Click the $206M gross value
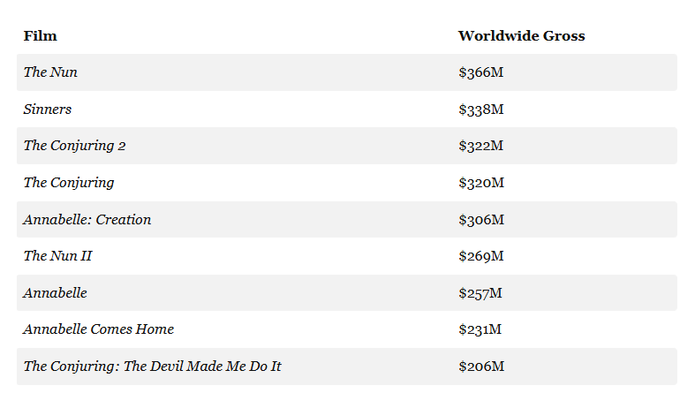Image resolution: width=680 pixels, height=393 pixels. coord(480,366)
